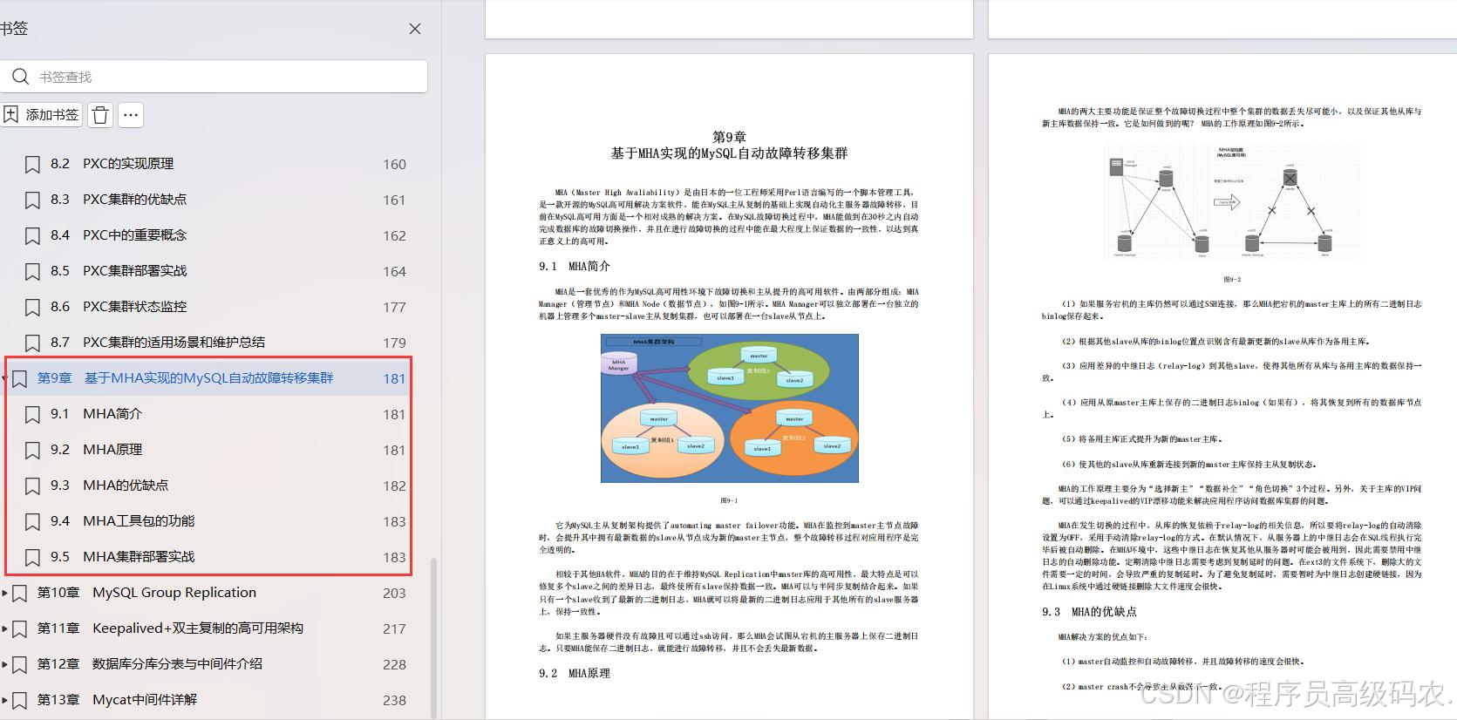Viewport: 1457px width, 720px height.
Task: Click bookmark icon for 8.6 PXC集群状态监控
Action: point(32,307)
